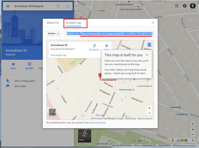This screenshot has width=199, height=148.
Task: Close the embed map dialog
Action: coord(153,23)
